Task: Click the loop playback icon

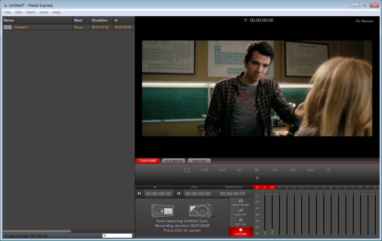Action: pos(187,170)
